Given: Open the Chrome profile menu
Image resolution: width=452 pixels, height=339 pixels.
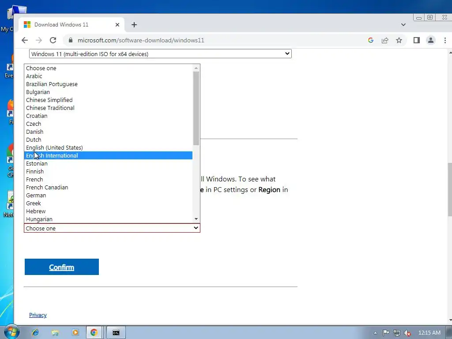Looking at the screenshot, I should coord(431,40).
